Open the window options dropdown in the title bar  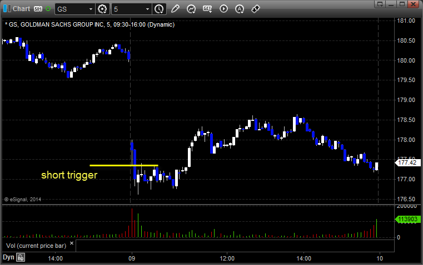[380, 4]
